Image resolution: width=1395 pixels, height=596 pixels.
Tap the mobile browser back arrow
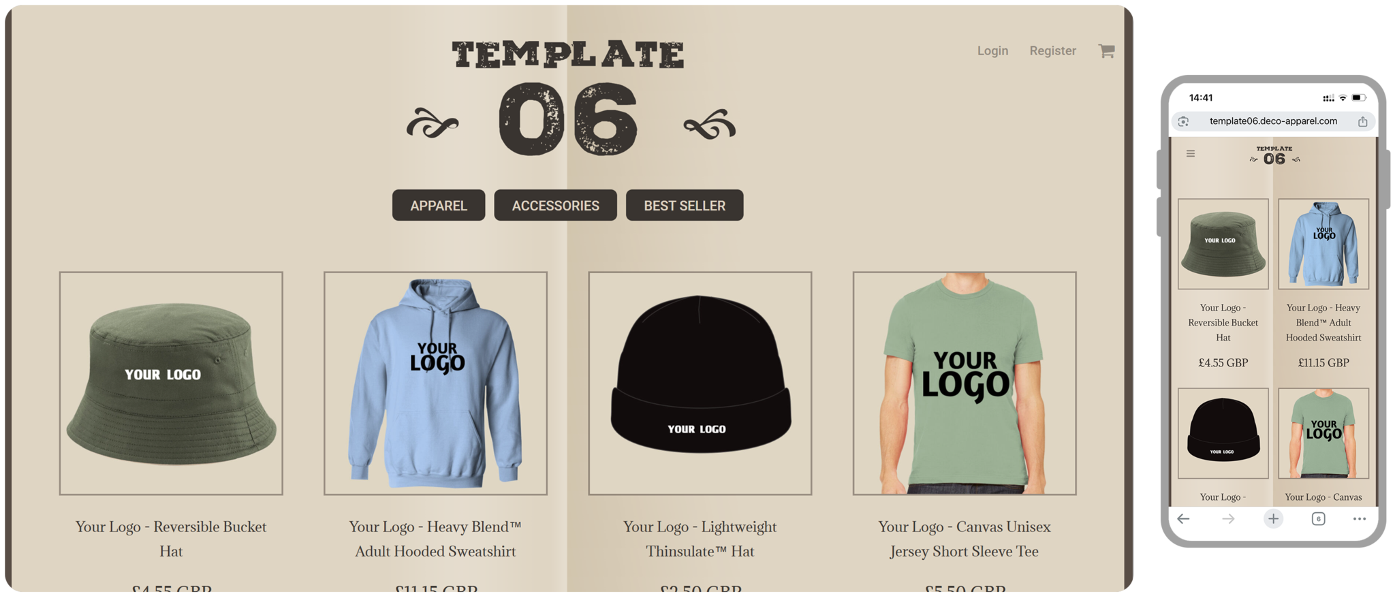pos(1183,519)
